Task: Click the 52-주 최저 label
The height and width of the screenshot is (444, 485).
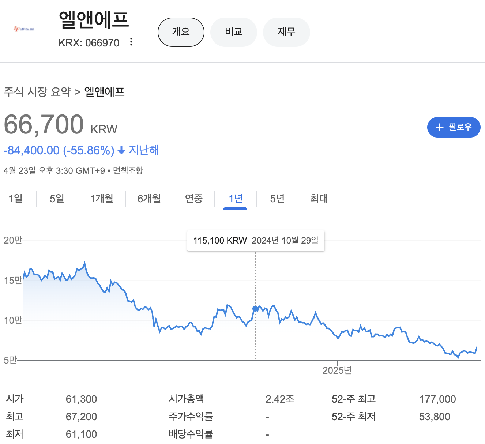Action: [354, 417]
